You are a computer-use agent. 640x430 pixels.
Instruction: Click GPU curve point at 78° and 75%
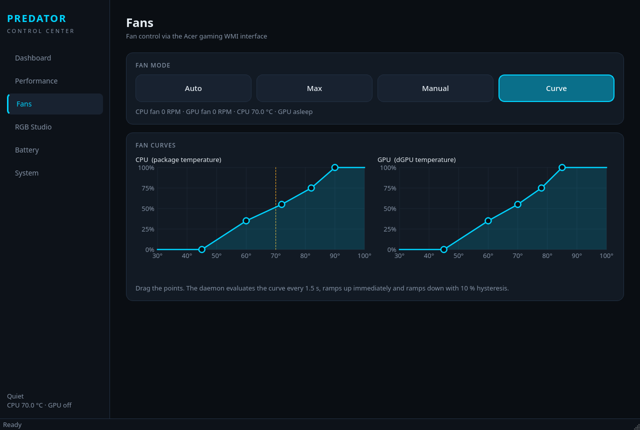[x=541, y=188]
